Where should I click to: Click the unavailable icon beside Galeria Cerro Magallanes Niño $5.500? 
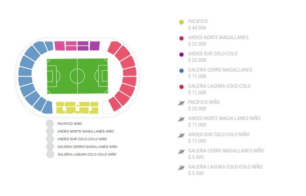[181, 151]
